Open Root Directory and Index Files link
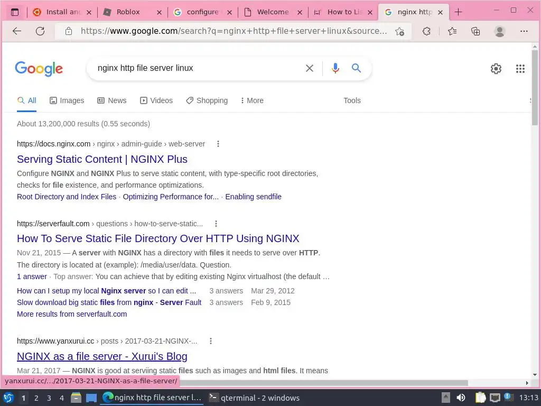Viewport: 541px width, 406px height. (x=67, y=197)
